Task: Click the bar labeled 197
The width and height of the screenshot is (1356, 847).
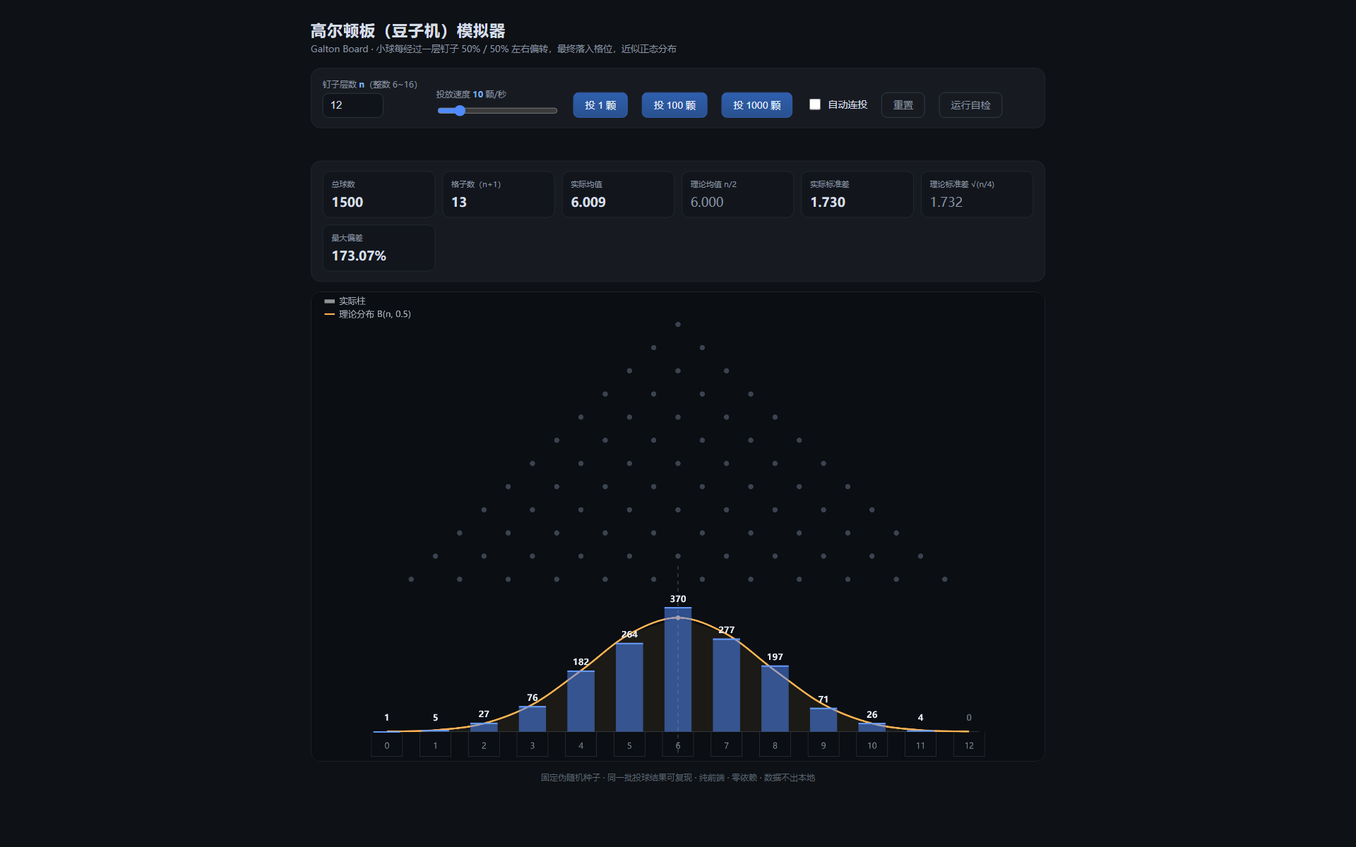Action: coord(775,698)
